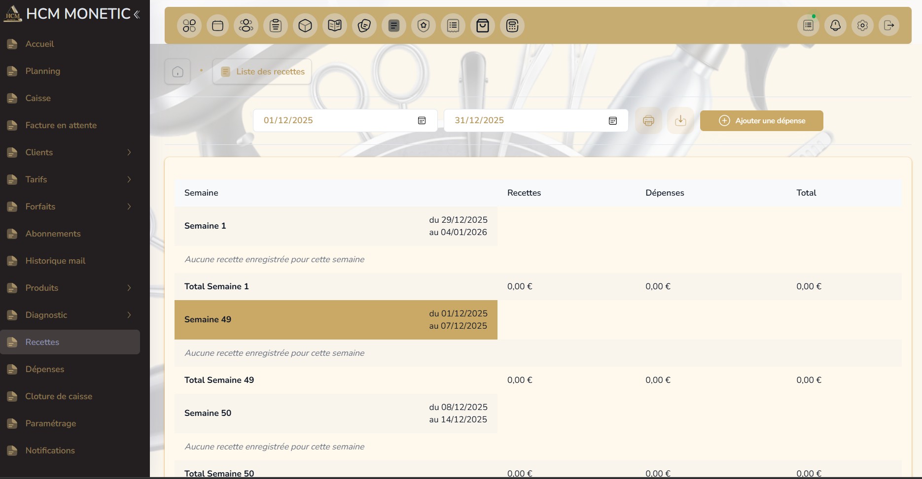This screenshot has height=479, width=922.
Task: Click the Liste des recettes breadcrumb button
Action: pos(262,72)
